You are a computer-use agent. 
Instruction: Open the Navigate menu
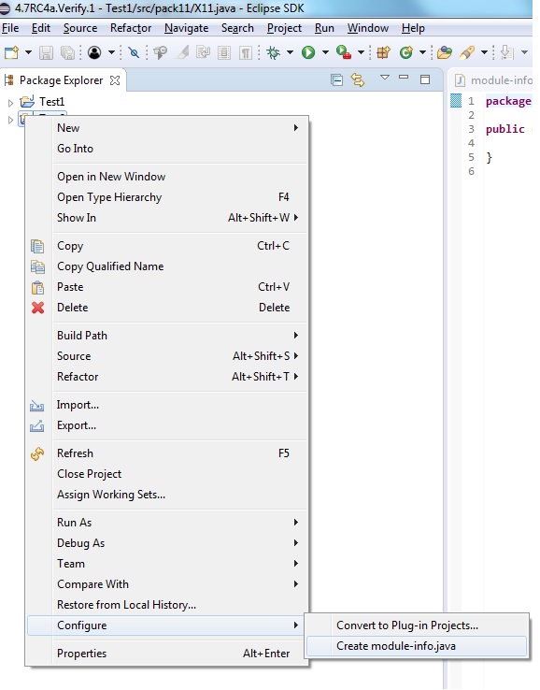(x=187, y=28)
